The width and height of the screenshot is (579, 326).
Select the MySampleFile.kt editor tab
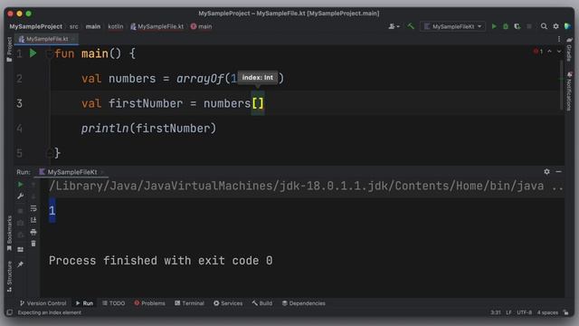click(46, 39)
